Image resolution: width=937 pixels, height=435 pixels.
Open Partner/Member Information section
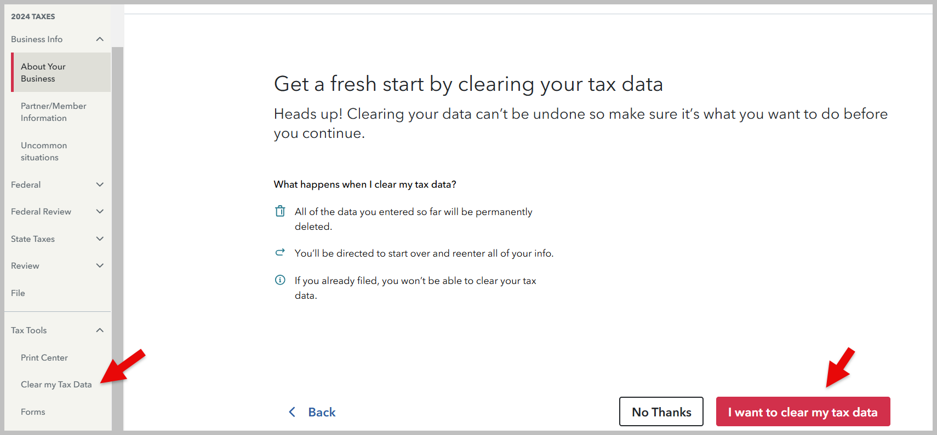53,112
